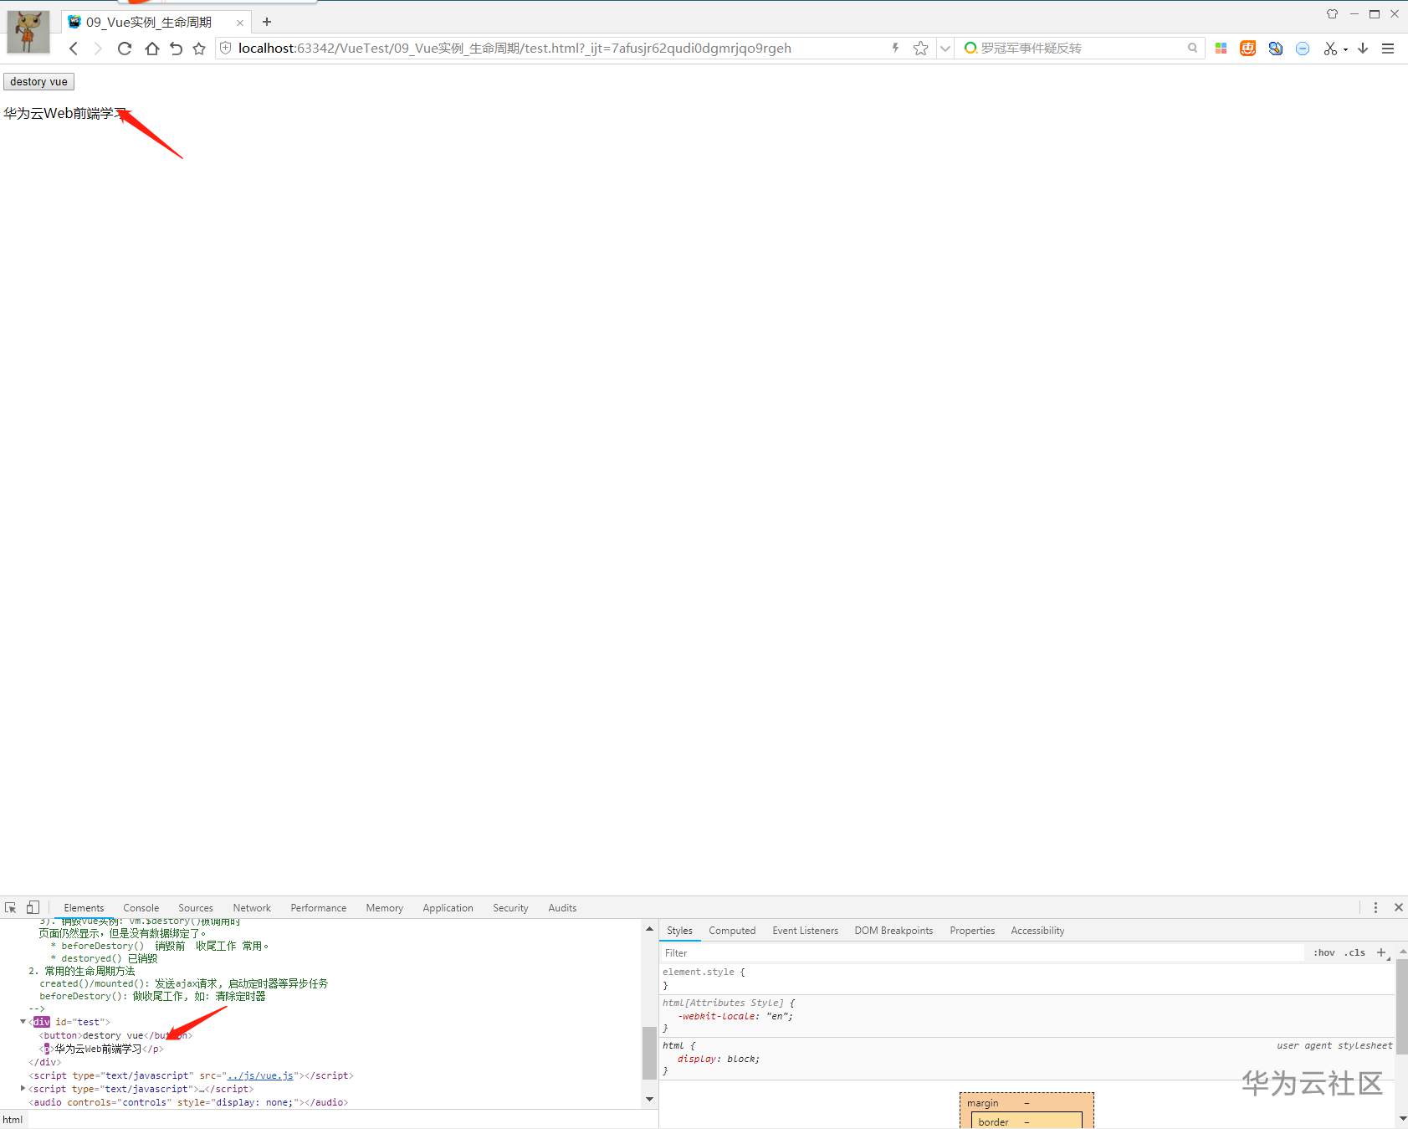Focus the Styles Filter input
The image size is (1408, 1129).
(981, 953)
